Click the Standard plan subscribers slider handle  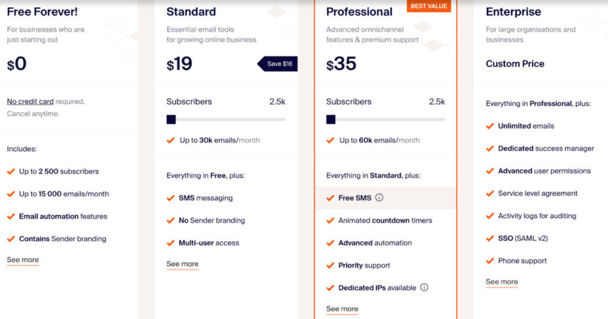coord(171,119)
